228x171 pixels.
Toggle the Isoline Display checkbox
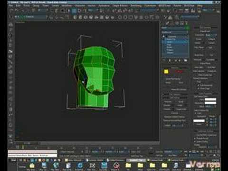(x=195, y=142)
